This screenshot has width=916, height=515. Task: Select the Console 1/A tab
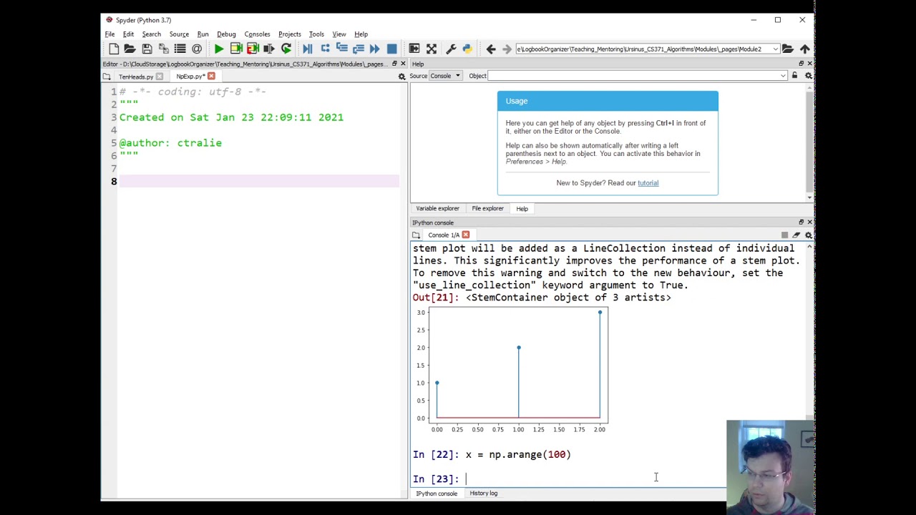click(x=444, y=235)
